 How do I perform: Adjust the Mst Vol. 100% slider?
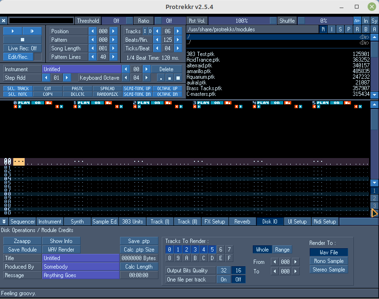point(242,20)
